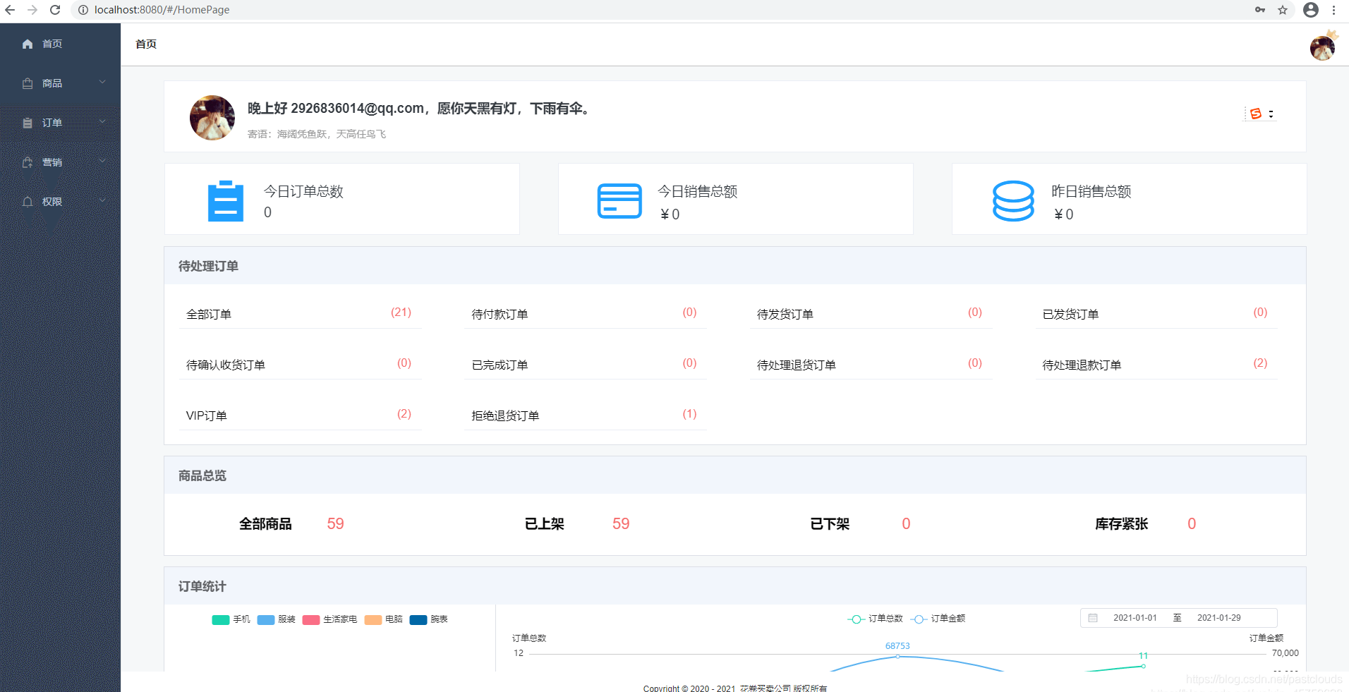
Task: Click the Sogou input method icon
Action: tap(1256, 114)
